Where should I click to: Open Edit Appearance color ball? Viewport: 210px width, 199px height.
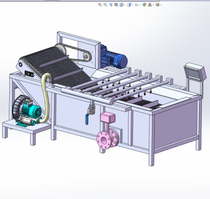(144, 5)
